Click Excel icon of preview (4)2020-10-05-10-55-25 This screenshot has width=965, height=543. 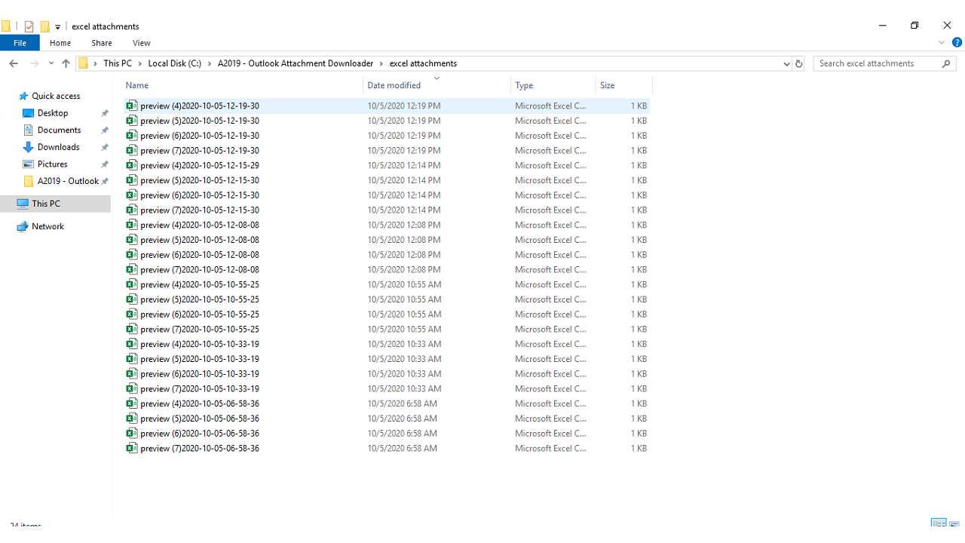pos(132,284)
